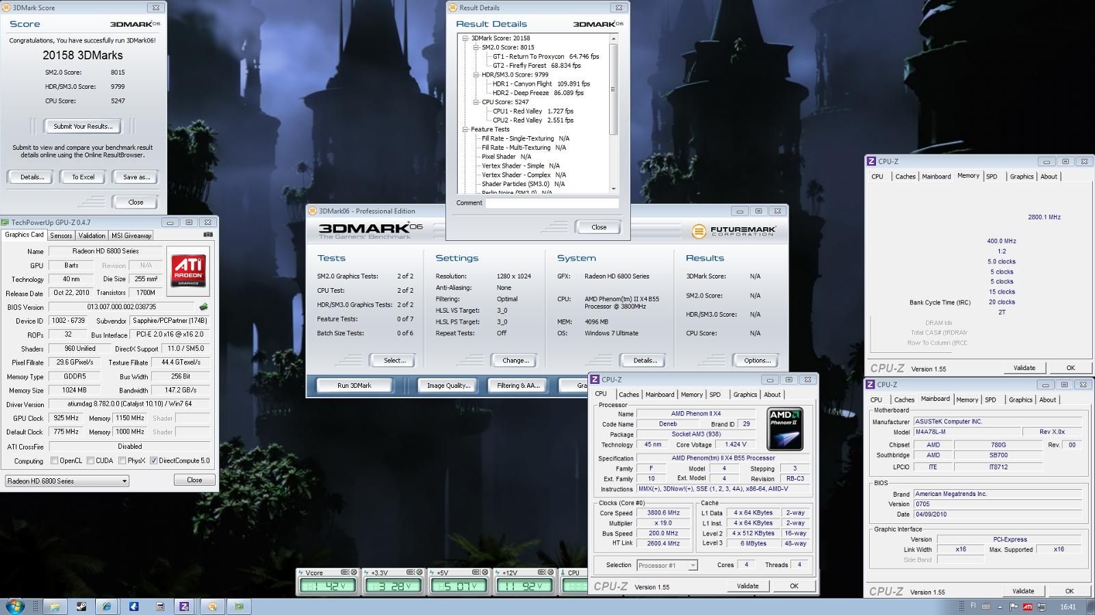Open Internet Explorer from the taskbar
The height and width of the screenshot is (615, 1095).
click(107, 606)
